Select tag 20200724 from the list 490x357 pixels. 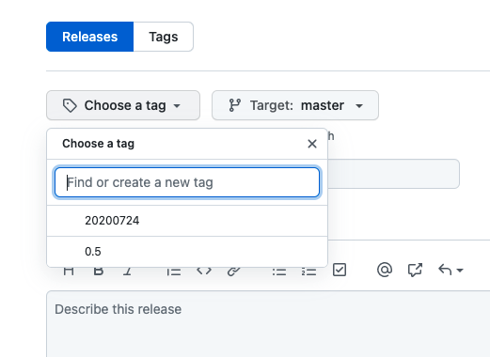point(187,221)
